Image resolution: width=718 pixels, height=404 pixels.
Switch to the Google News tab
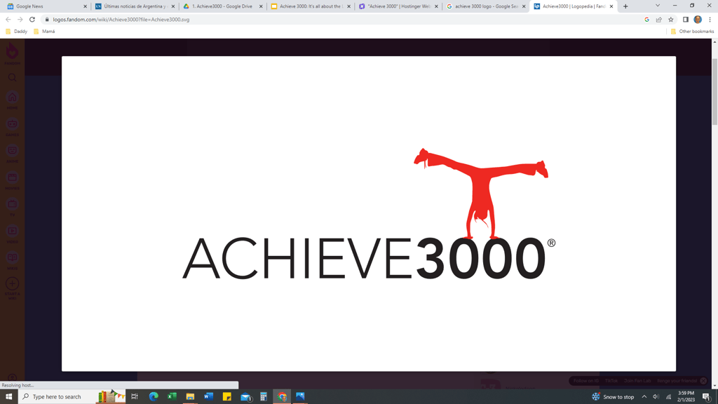46,6
